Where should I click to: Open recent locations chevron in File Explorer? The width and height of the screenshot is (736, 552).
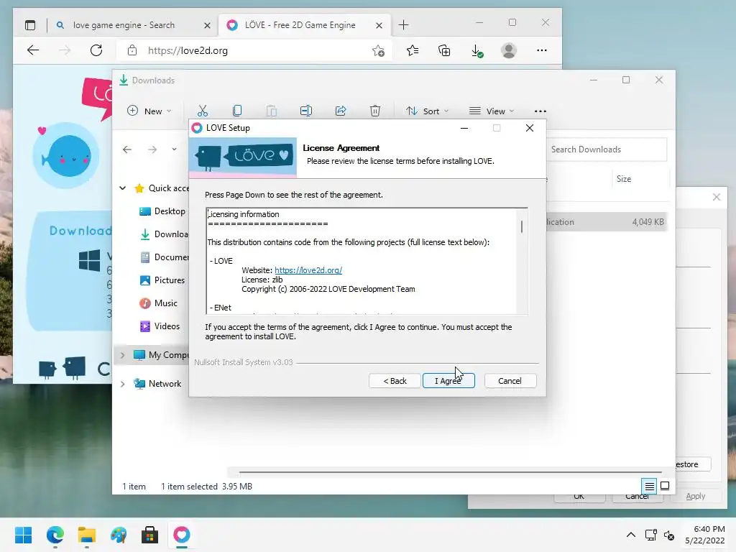pyautogui.click(x=174, y=149)
